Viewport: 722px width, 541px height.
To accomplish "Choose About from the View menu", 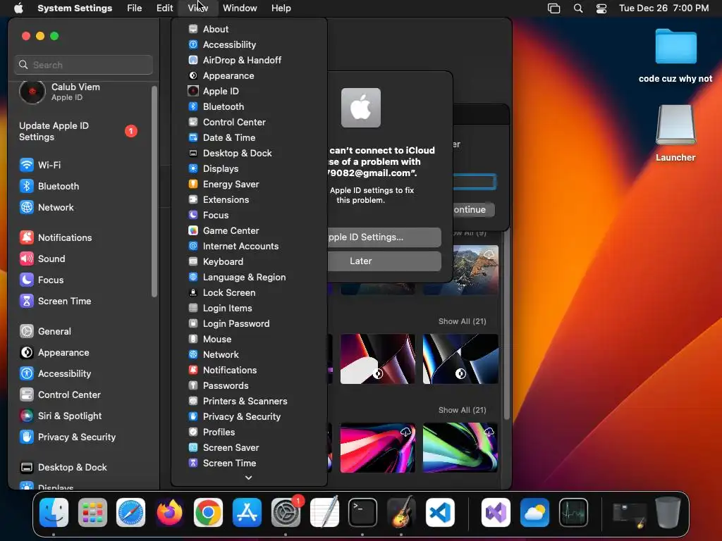I will coord(249,29).
